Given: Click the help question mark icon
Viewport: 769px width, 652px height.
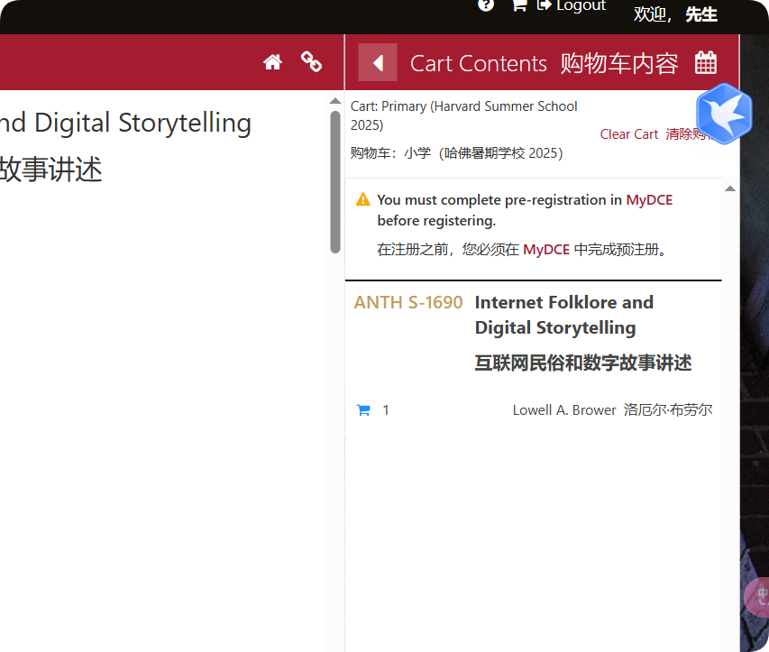Looking at the screenshot, I should click(486, 5).
